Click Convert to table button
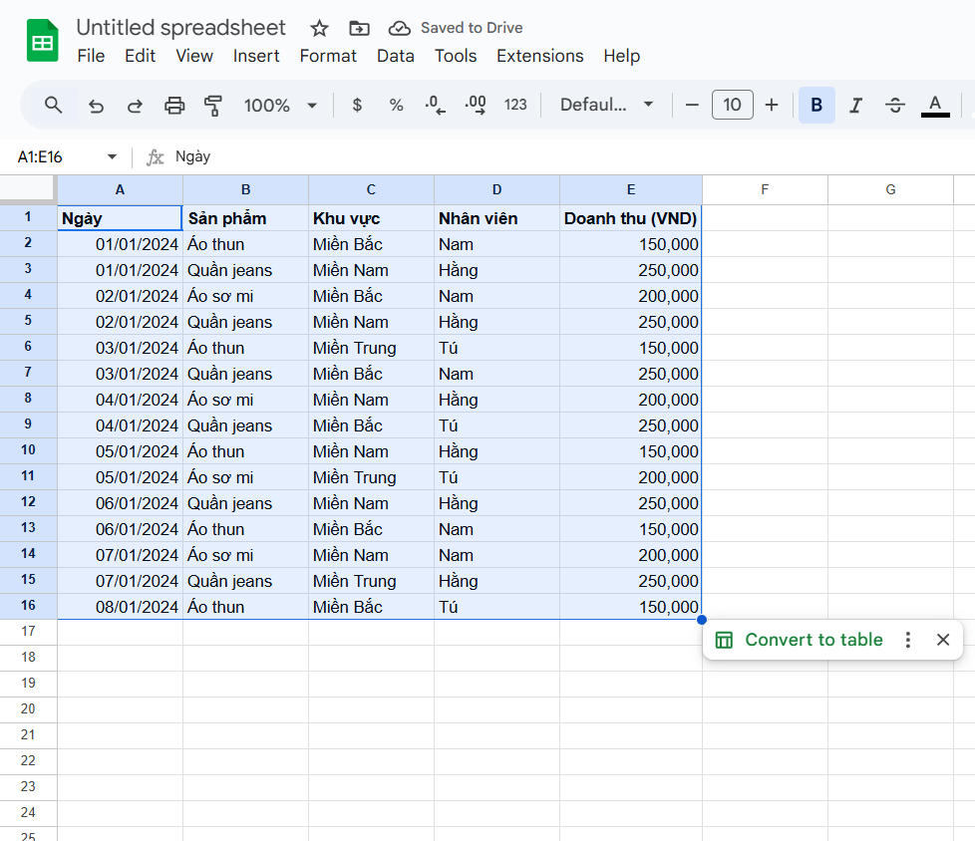Viewport: 975px width, 841px height. click(800, 640)
